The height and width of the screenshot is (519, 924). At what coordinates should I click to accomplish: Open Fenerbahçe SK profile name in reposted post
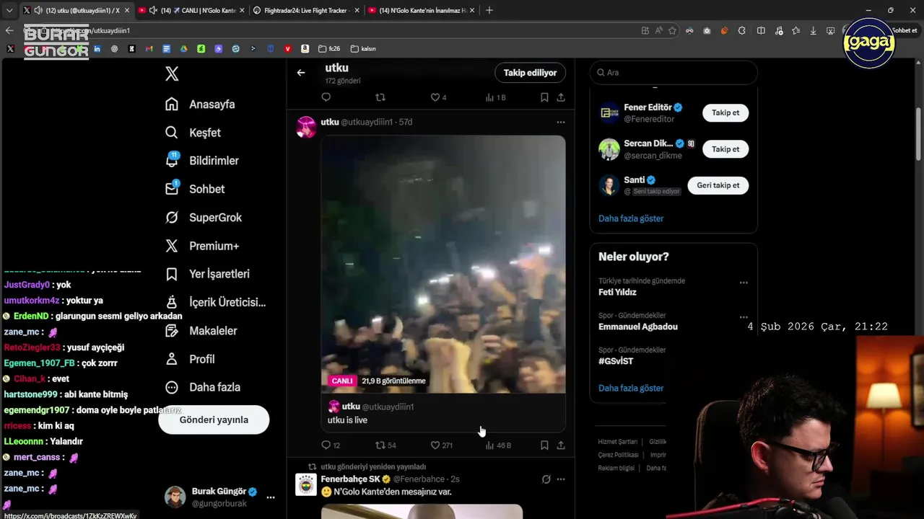(350, 479)
